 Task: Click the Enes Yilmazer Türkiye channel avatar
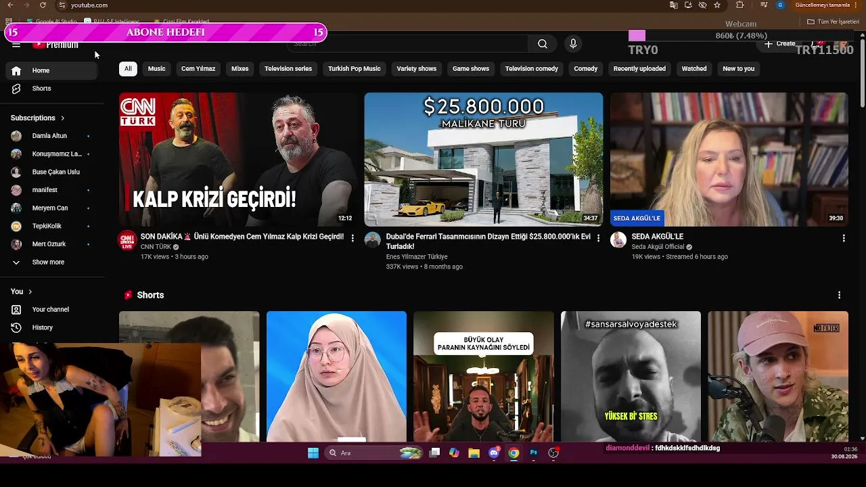(x=373, y=240)
